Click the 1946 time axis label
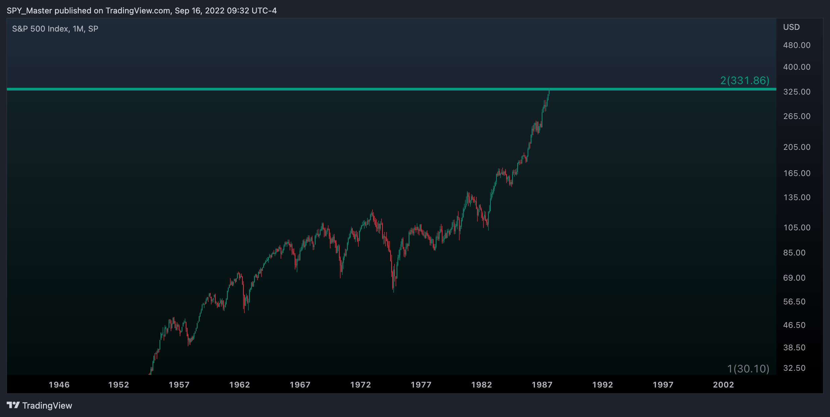This screenshot has height=417, width=830. pos(59,385)
